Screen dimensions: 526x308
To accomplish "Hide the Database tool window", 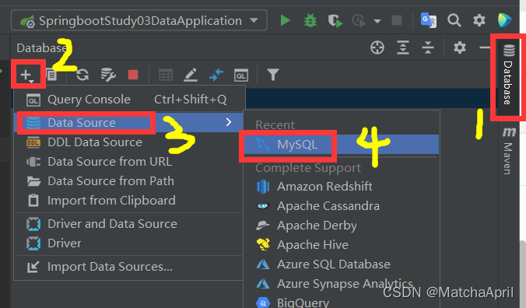I will (485, 47).
